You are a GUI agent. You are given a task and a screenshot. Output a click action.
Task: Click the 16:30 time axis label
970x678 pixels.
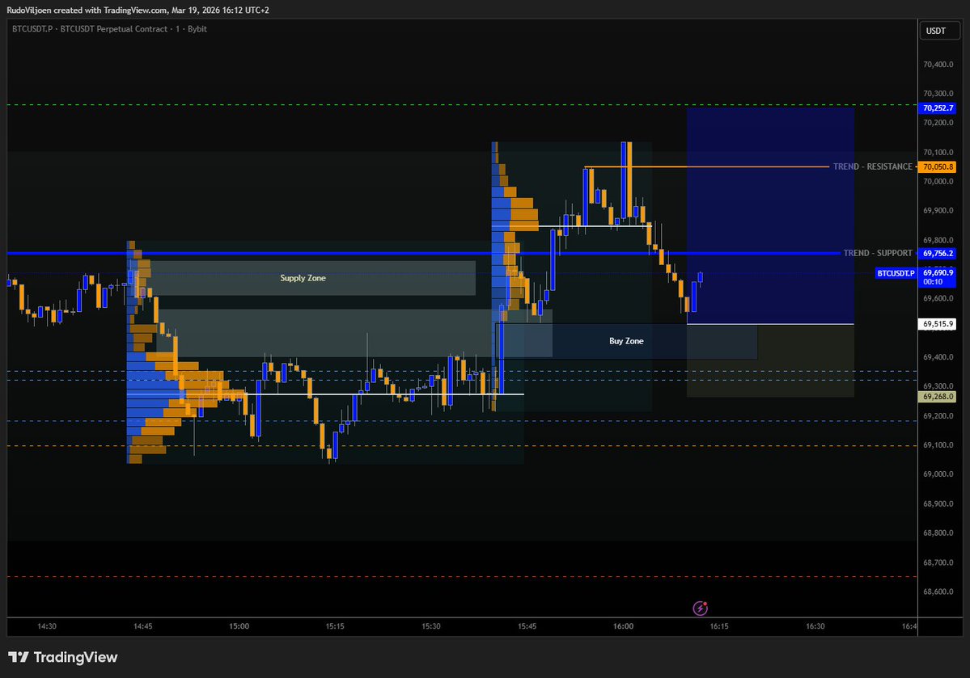pyautogui.click(x=815, y=626)
